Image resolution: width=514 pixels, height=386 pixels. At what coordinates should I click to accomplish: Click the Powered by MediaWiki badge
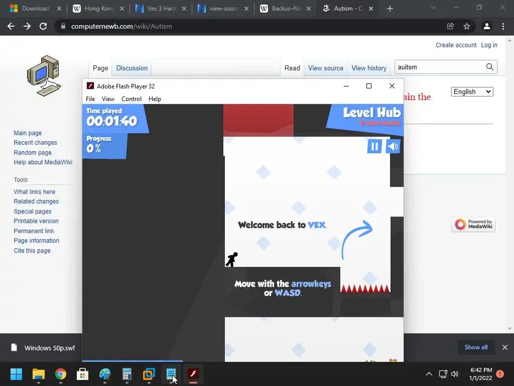tap(473, 225)
